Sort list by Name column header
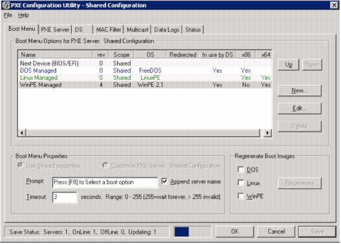341x244 pixels. point(55,55)
